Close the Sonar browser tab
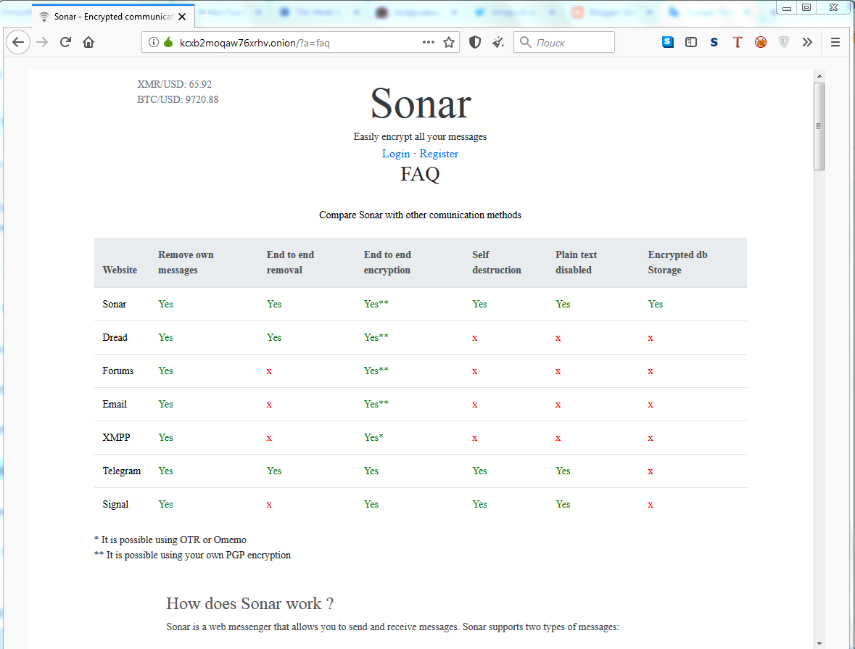The height and width of the screenshot is (649, 855). tap(182, 17)
